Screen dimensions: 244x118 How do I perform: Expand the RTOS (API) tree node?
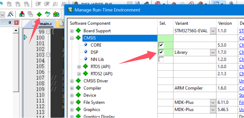(79, 67)
